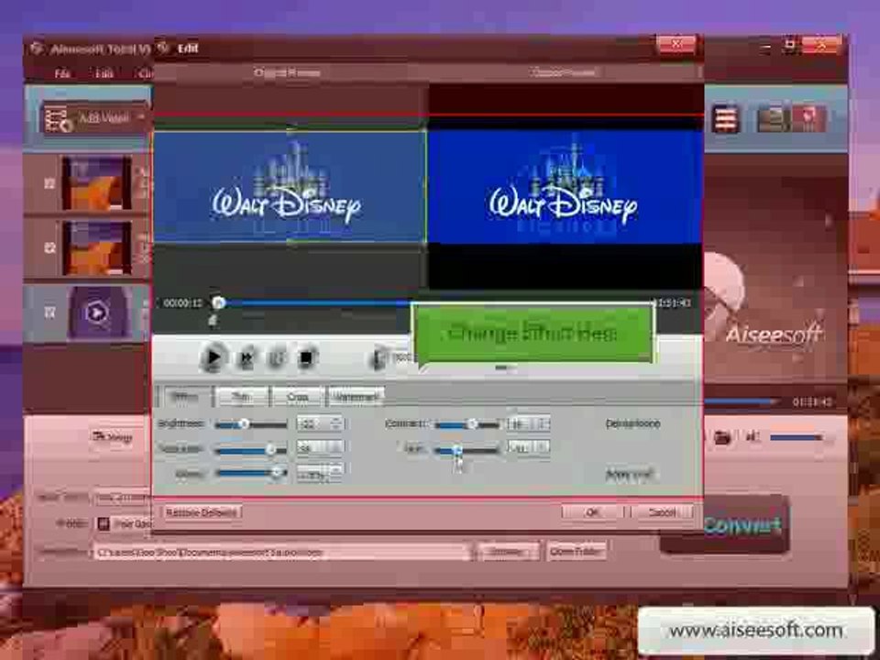Open the File menu in main window
The height and width of the screenshot is (660, 880).
[62, 73]
